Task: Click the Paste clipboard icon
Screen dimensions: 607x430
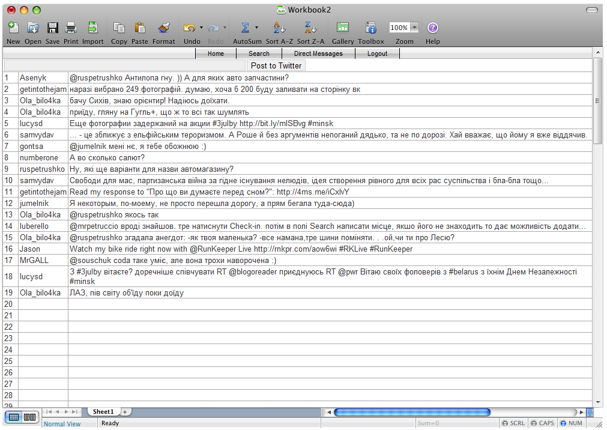Action: pos(140,28)
